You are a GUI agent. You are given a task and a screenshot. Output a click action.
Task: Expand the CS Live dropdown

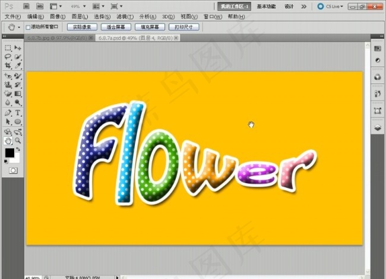[x=330, y=7]
